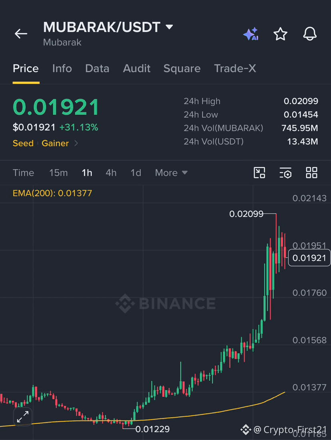
Task: Select the Time chart interval
Action: click(x=23, y=172)
